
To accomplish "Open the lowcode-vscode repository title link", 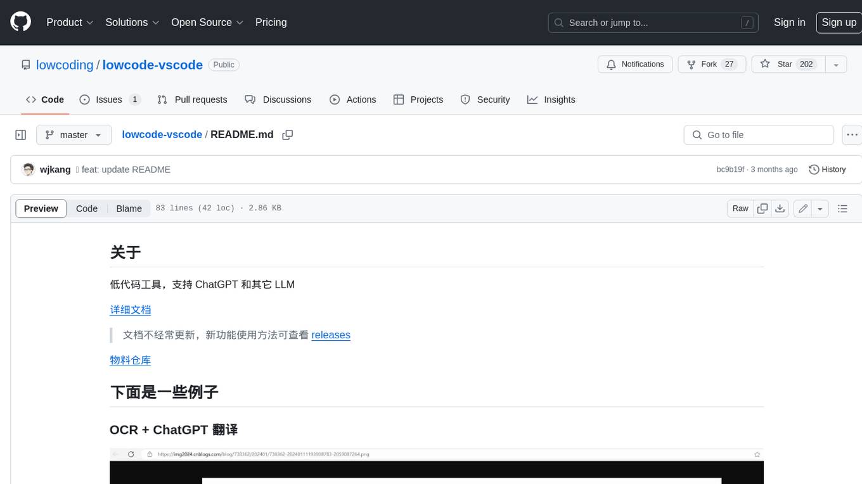I will coord(153,65).
